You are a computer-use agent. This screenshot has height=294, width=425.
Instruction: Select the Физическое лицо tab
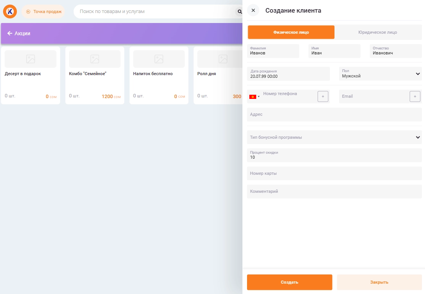coord(291,32)
